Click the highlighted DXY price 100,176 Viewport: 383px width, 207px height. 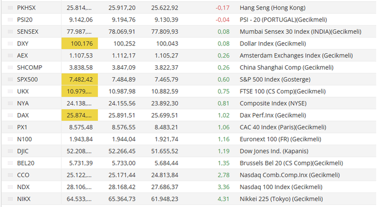tap(79, 43)
